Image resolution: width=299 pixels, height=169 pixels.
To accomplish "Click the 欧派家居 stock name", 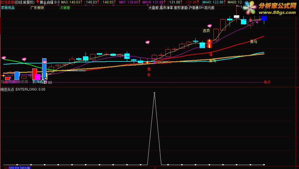I will coord(7,2).
